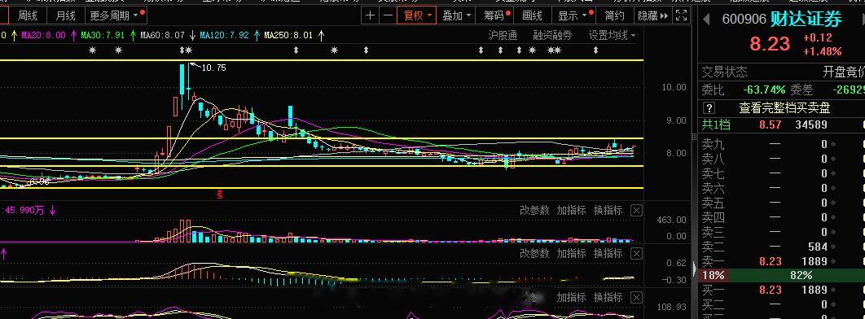Collapse the quote panel via splitter arrow
Screen dimensions: 865x319
(x=694, y=269)
